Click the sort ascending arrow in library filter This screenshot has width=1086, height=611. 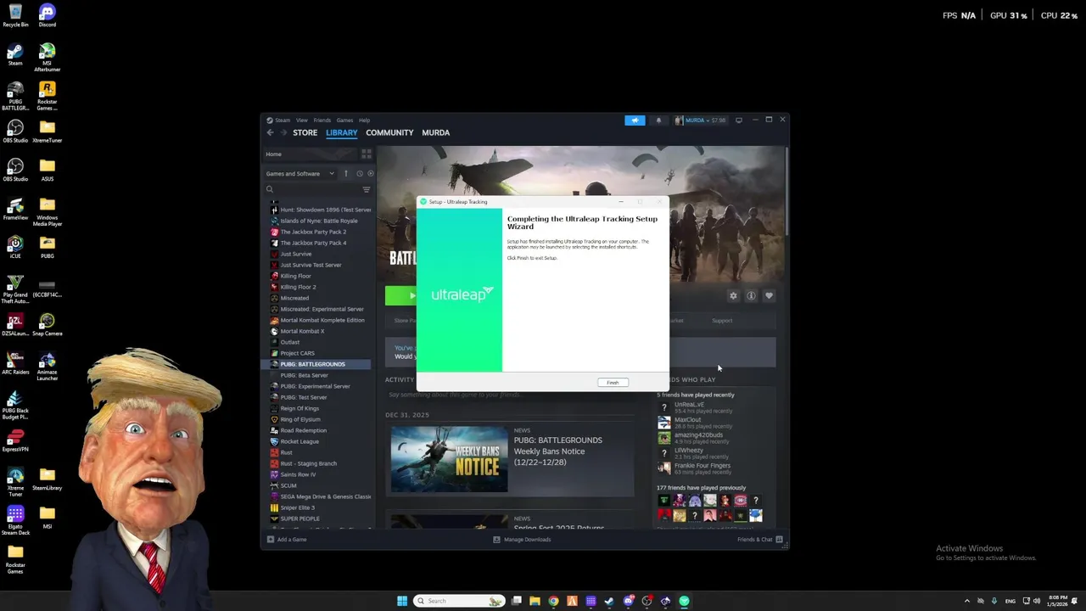click(345, 174)
